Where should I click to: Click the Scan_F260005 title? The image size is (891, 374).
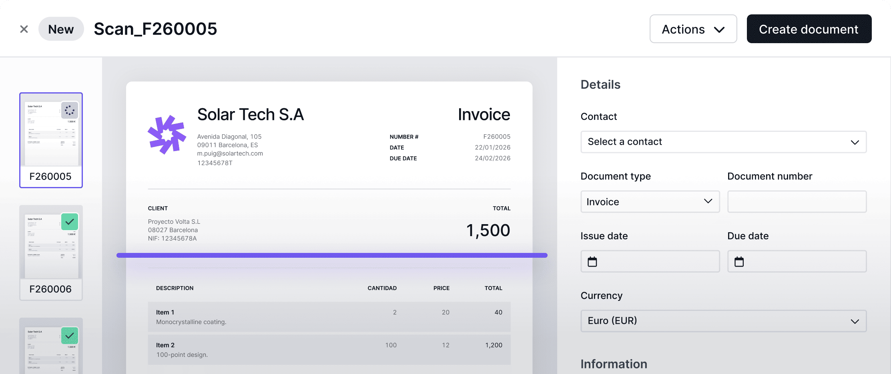(155, 29)
